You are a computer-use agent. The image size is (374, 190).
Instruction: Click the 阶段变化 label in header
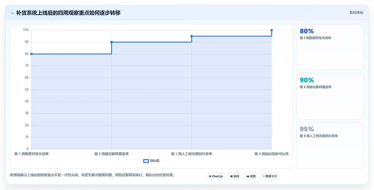tap(356, 13)
